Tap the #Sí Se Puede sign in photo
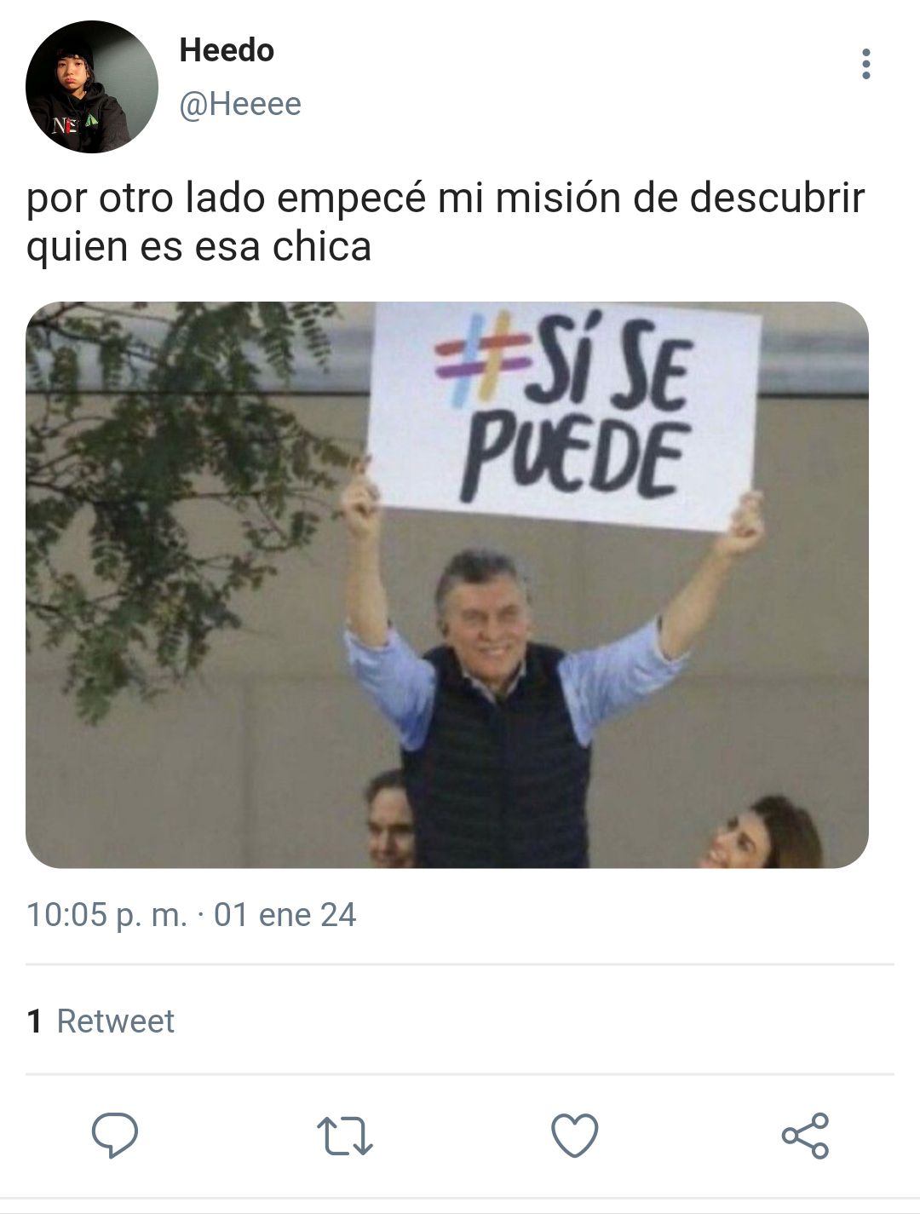Viewport: 920px width, 1214px height. click(x=566, y=414)
